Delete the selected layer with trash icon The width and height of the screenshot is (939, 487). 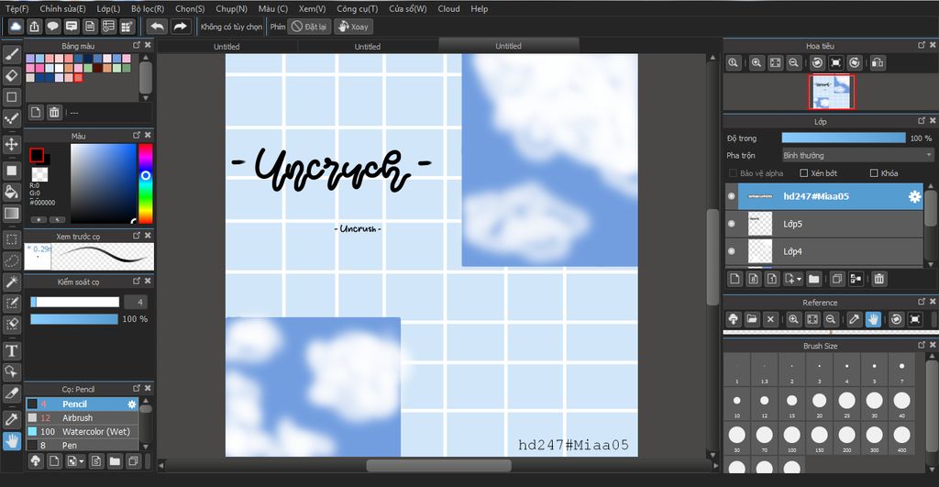tap(878, 279)
